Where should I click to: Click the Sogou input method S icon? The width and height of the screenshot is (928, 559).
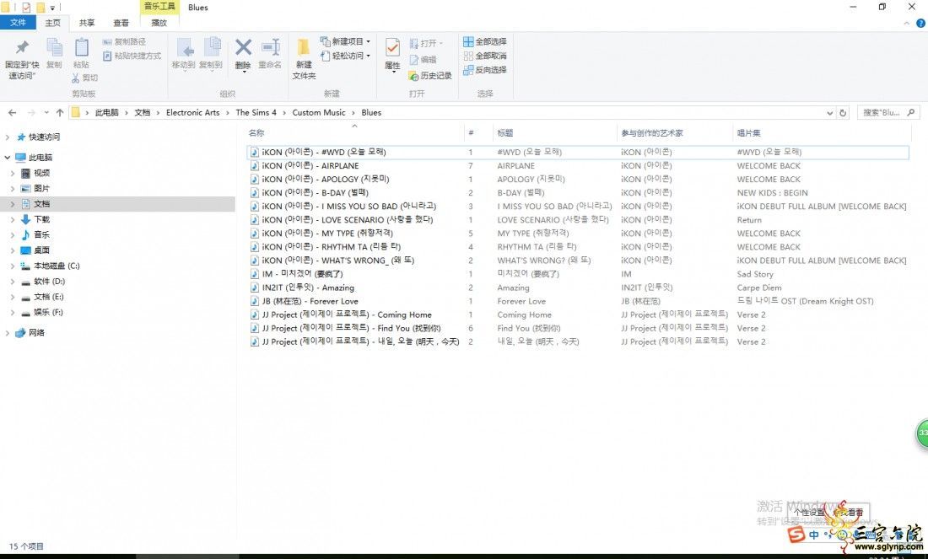[796, 535]
